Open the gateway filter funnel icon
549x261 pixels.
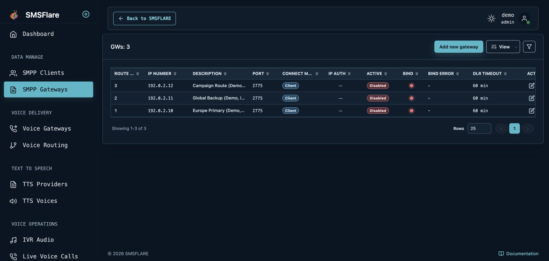[529, 47]
